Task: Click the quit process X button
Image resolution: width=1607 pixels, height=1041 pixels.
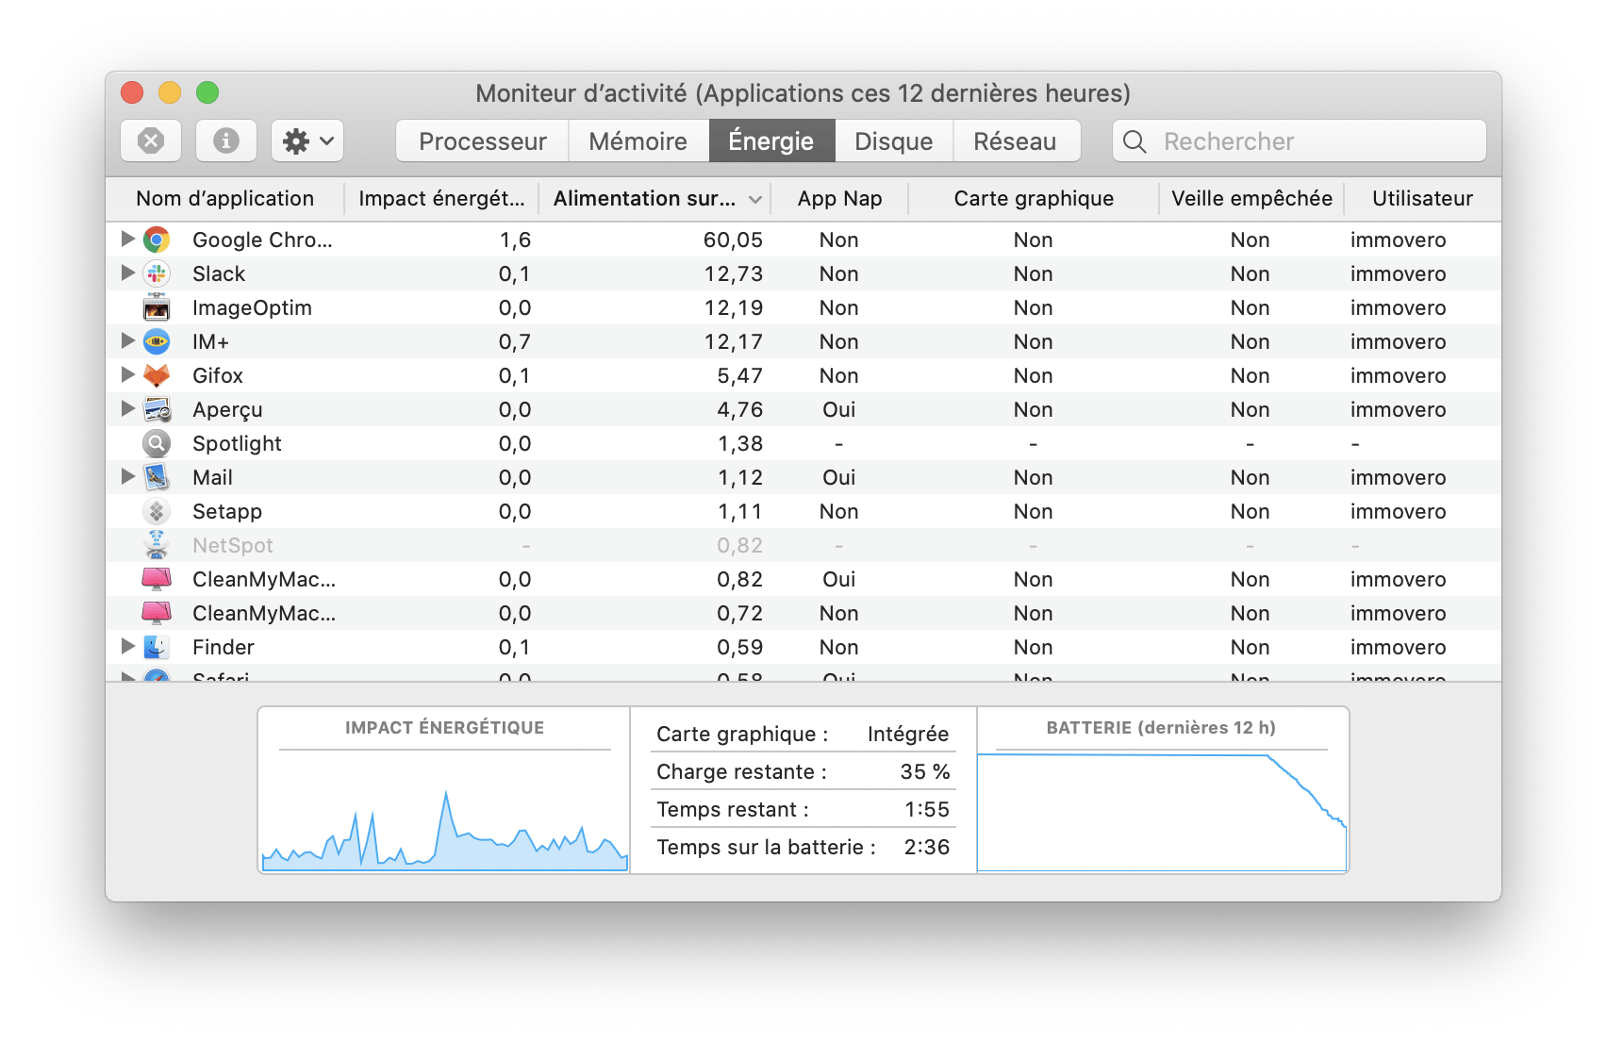Action: (x=151, y=141)
